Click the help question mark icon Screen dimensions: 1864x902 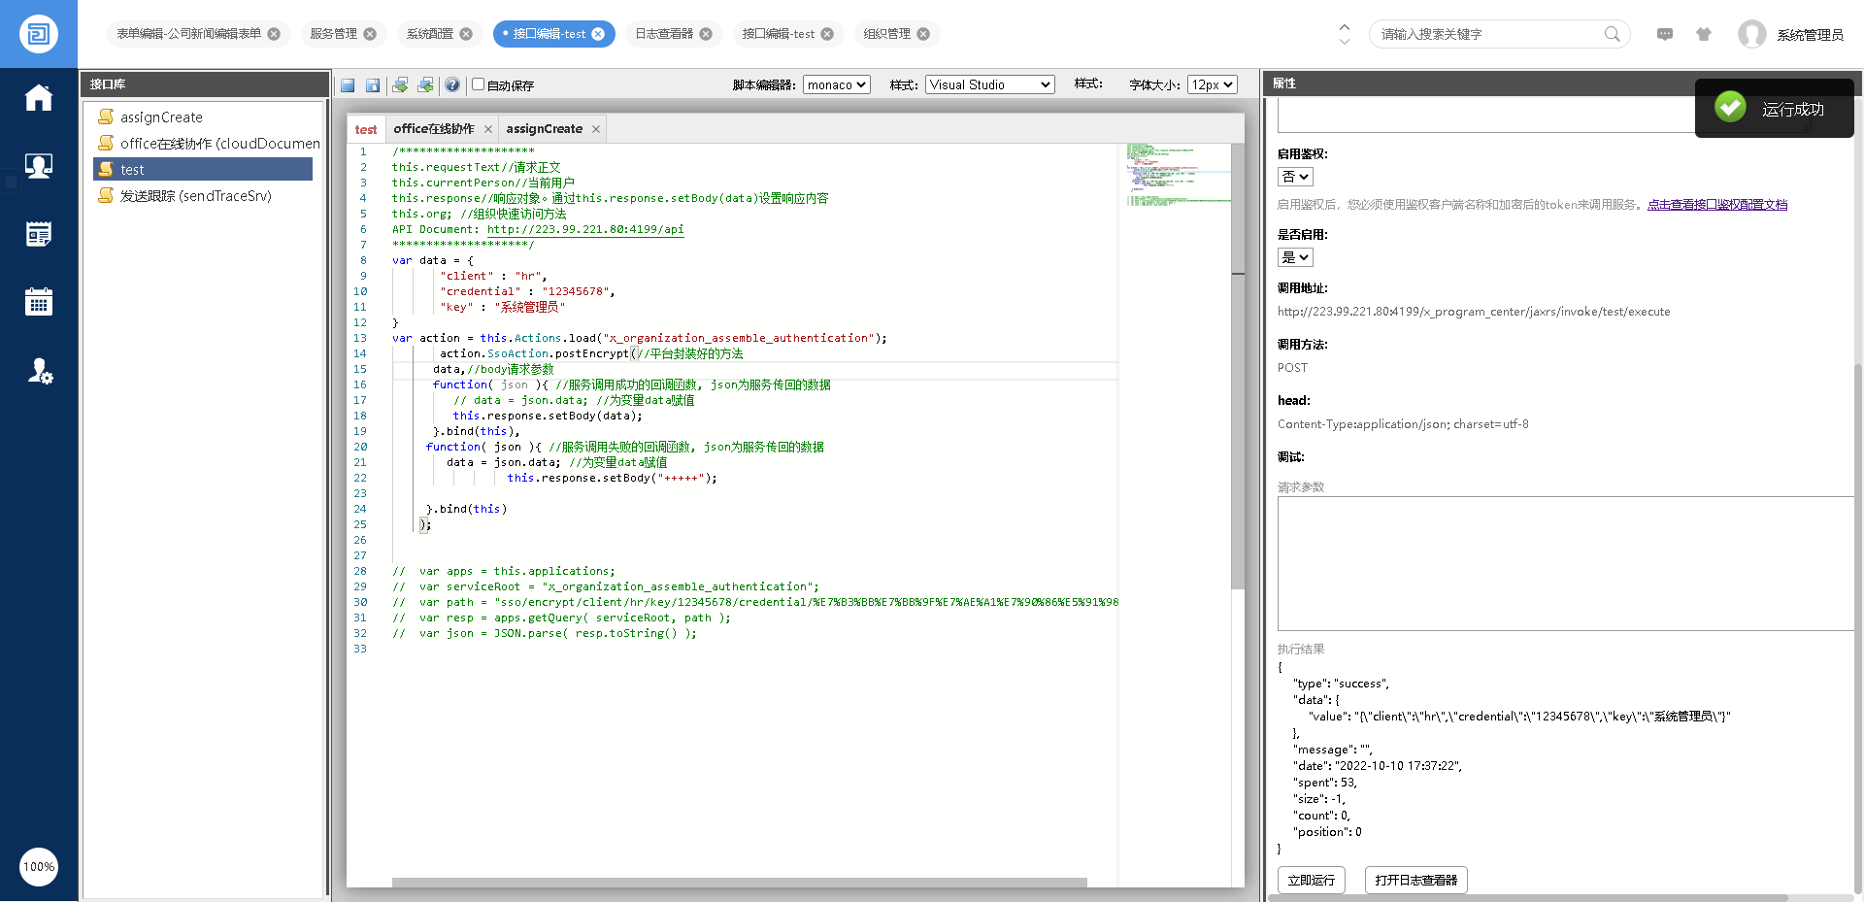452,85
